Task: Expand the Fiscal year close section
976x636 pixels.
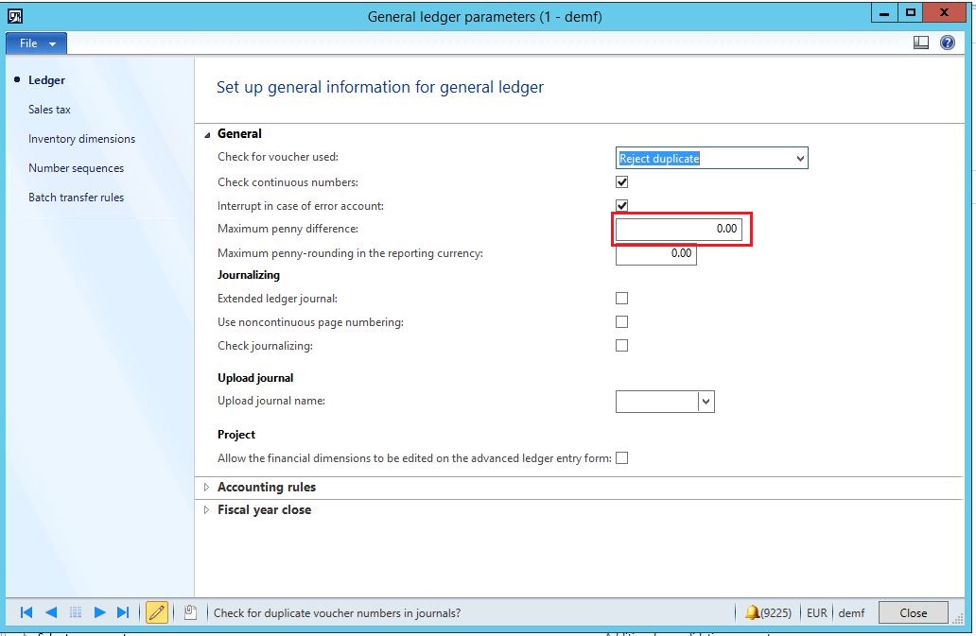Action: (x=263, y=509)
